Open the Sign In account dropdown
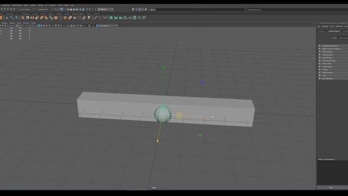Screen dimensions: 348x196 click(105, 10)
